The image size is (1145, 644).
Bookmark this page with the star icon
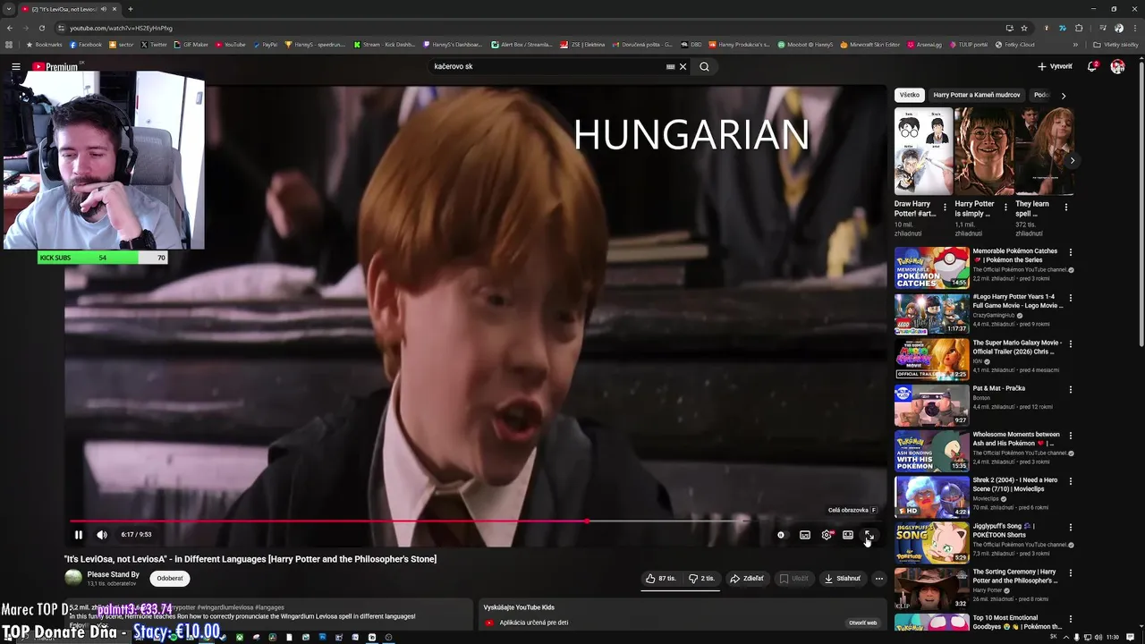click(1024, 28)
